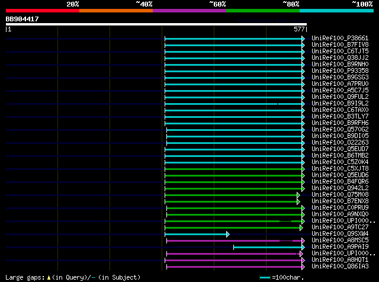379x282 pixels.
Task: Select the query name BB904417
Action: 23,19
